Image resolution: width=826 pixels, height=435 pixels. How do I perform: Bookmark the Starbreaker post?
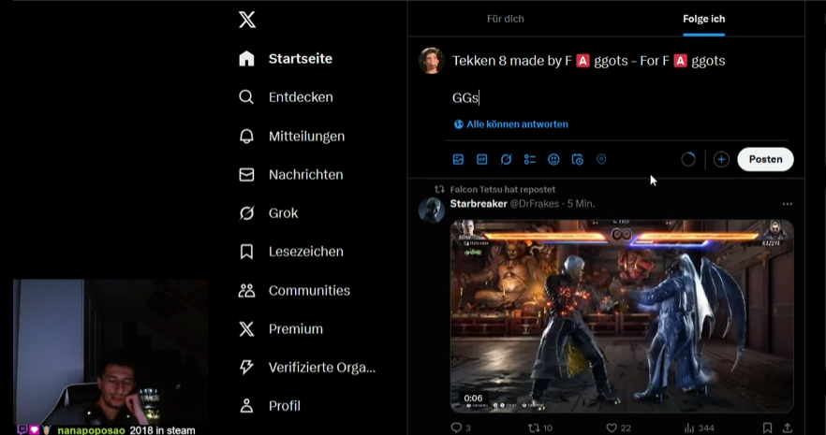768,428
